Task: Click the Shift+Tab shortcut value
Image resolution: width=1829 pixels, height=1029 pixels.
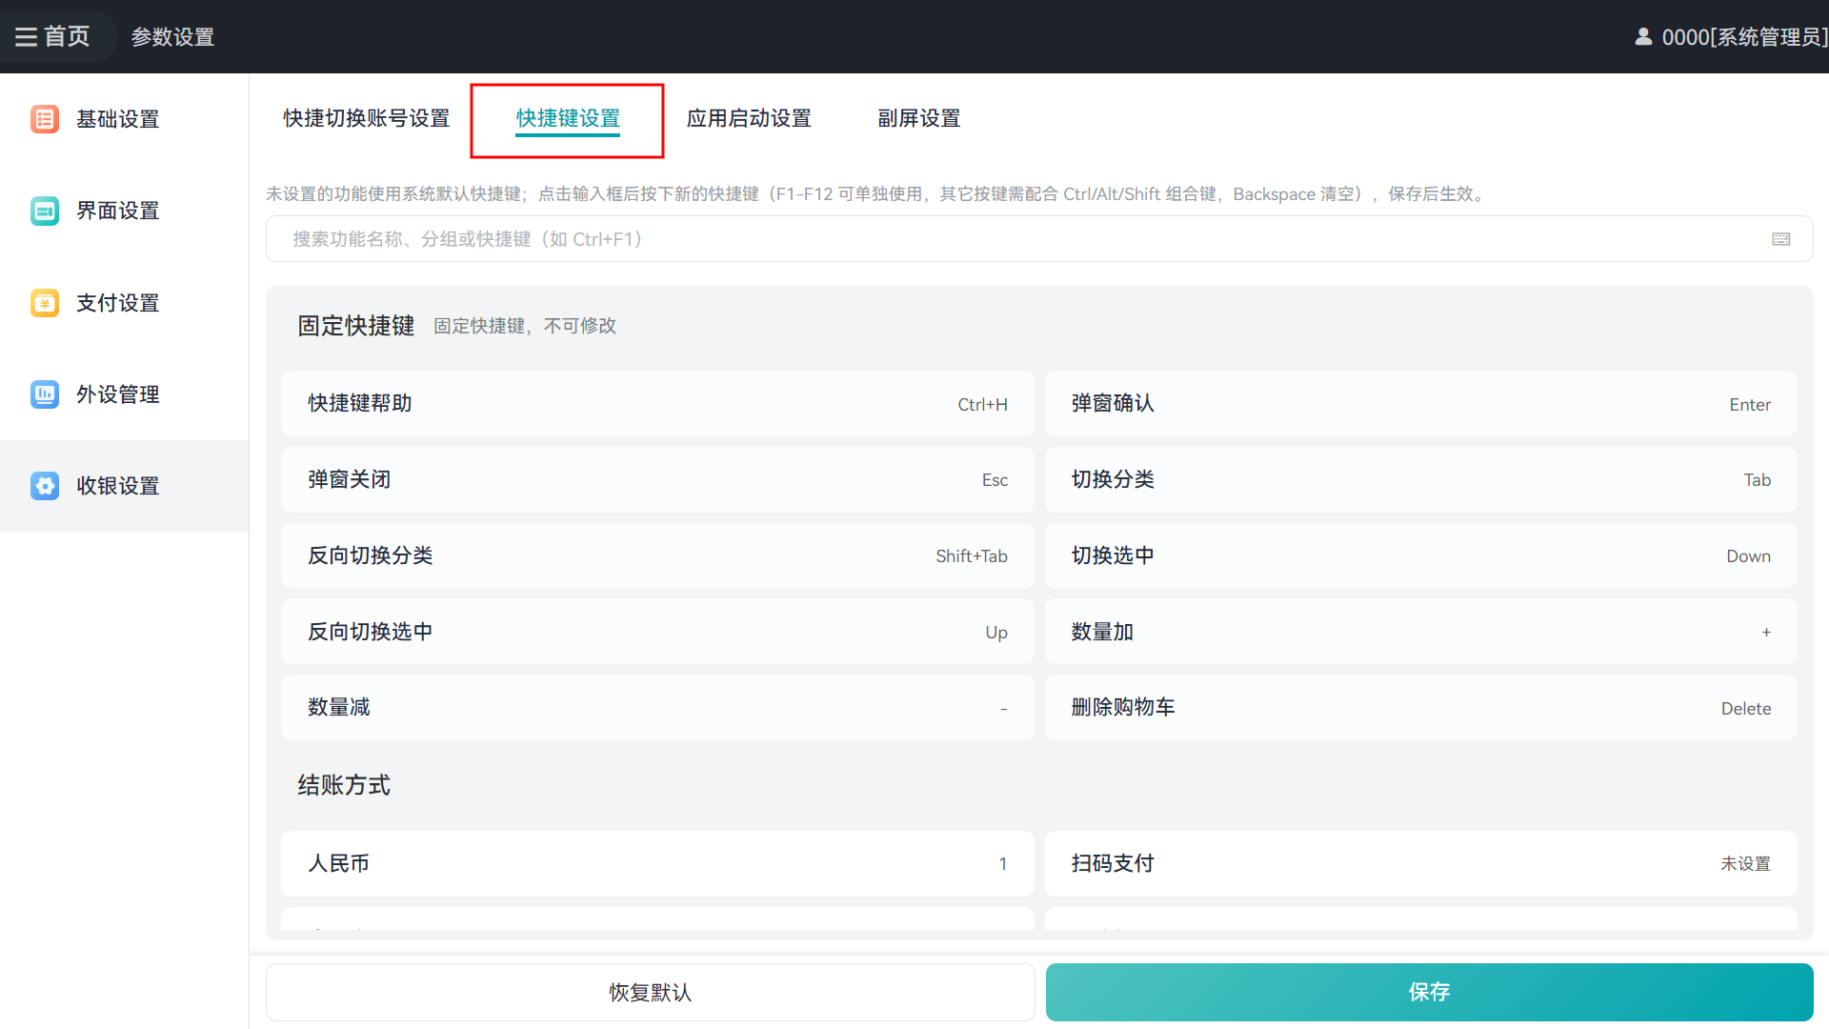Action: [x=971, y=555]
